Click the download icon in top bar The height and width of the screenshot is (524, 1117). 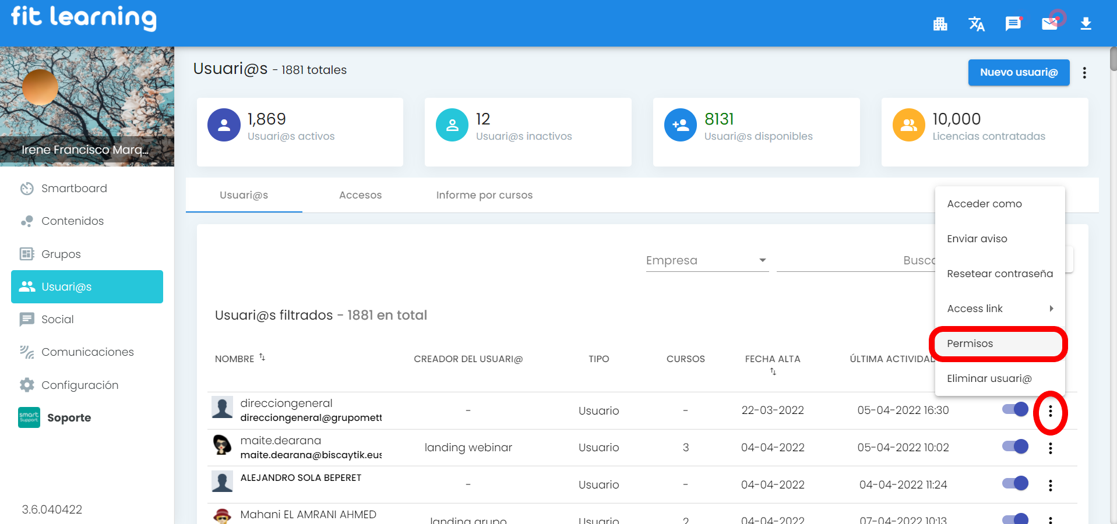(x=1086, y=24)
